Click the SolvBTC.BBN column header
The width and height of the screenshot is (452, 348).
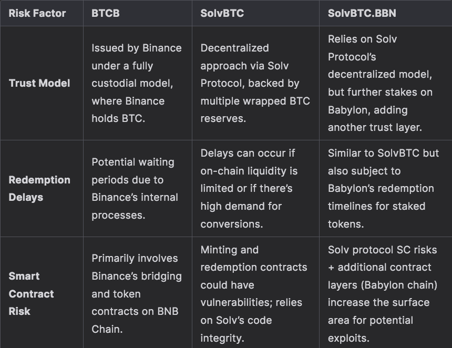(362, 13)
